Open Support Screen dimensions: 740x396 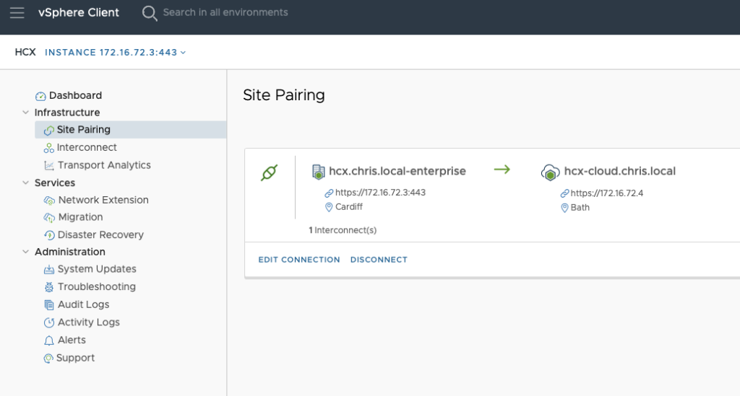click(x=75, y=358)
